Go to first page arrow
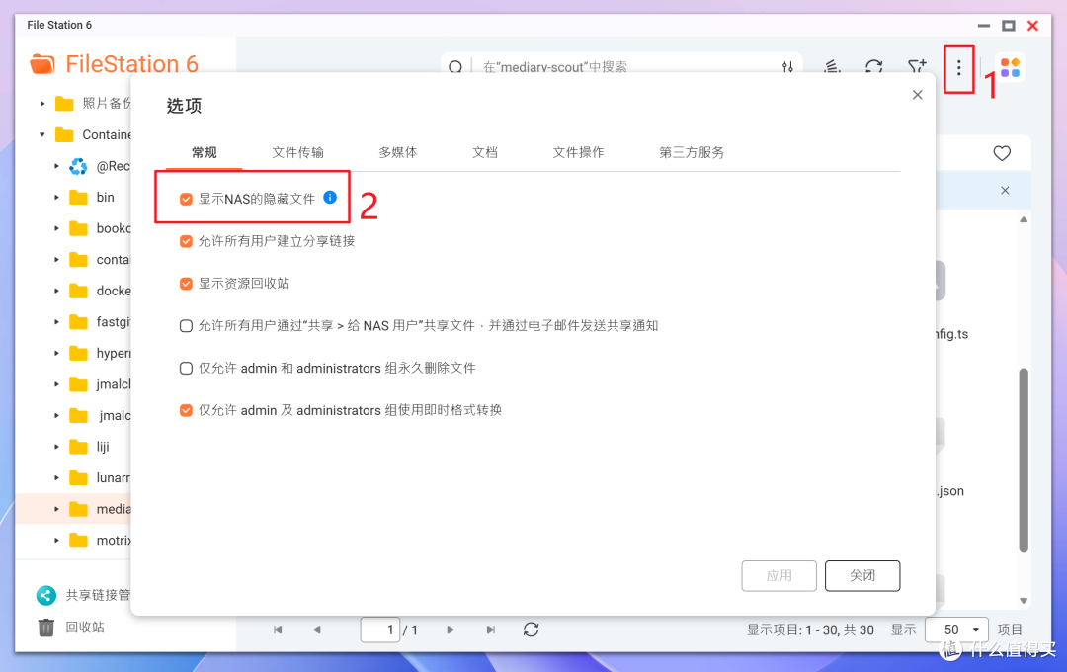Image resolution: width=1067 pixels, height=672 pixels. click(278, 630)
